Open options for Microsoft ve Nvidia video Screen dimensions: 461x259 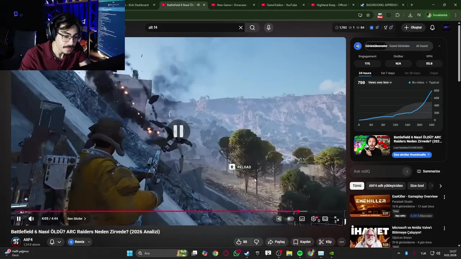(x=444, y=228)
